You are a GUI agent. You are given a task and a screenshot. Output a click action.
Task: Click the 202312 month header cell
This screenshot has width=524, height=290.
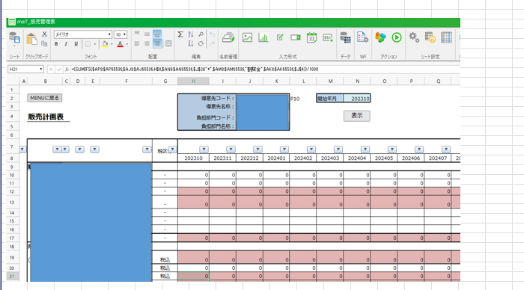click(x=249, y=158)
